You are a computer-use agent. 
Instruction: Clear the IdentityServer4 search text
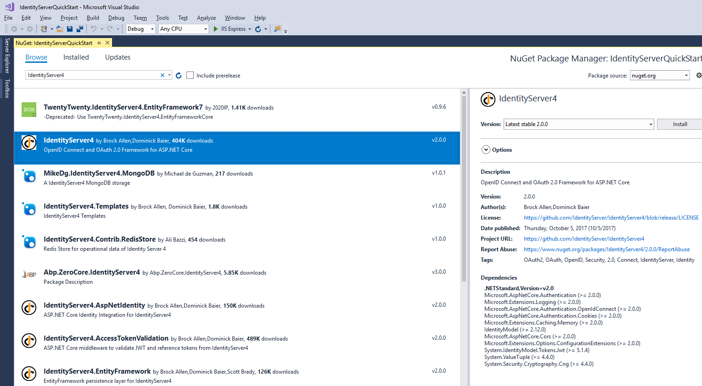(163, 75)
